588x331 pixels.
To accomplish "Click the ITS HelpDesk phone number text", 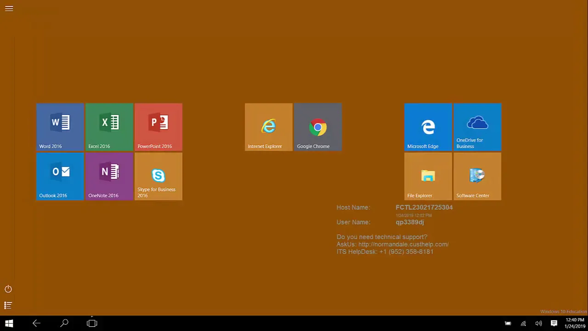I will point(406,251).
